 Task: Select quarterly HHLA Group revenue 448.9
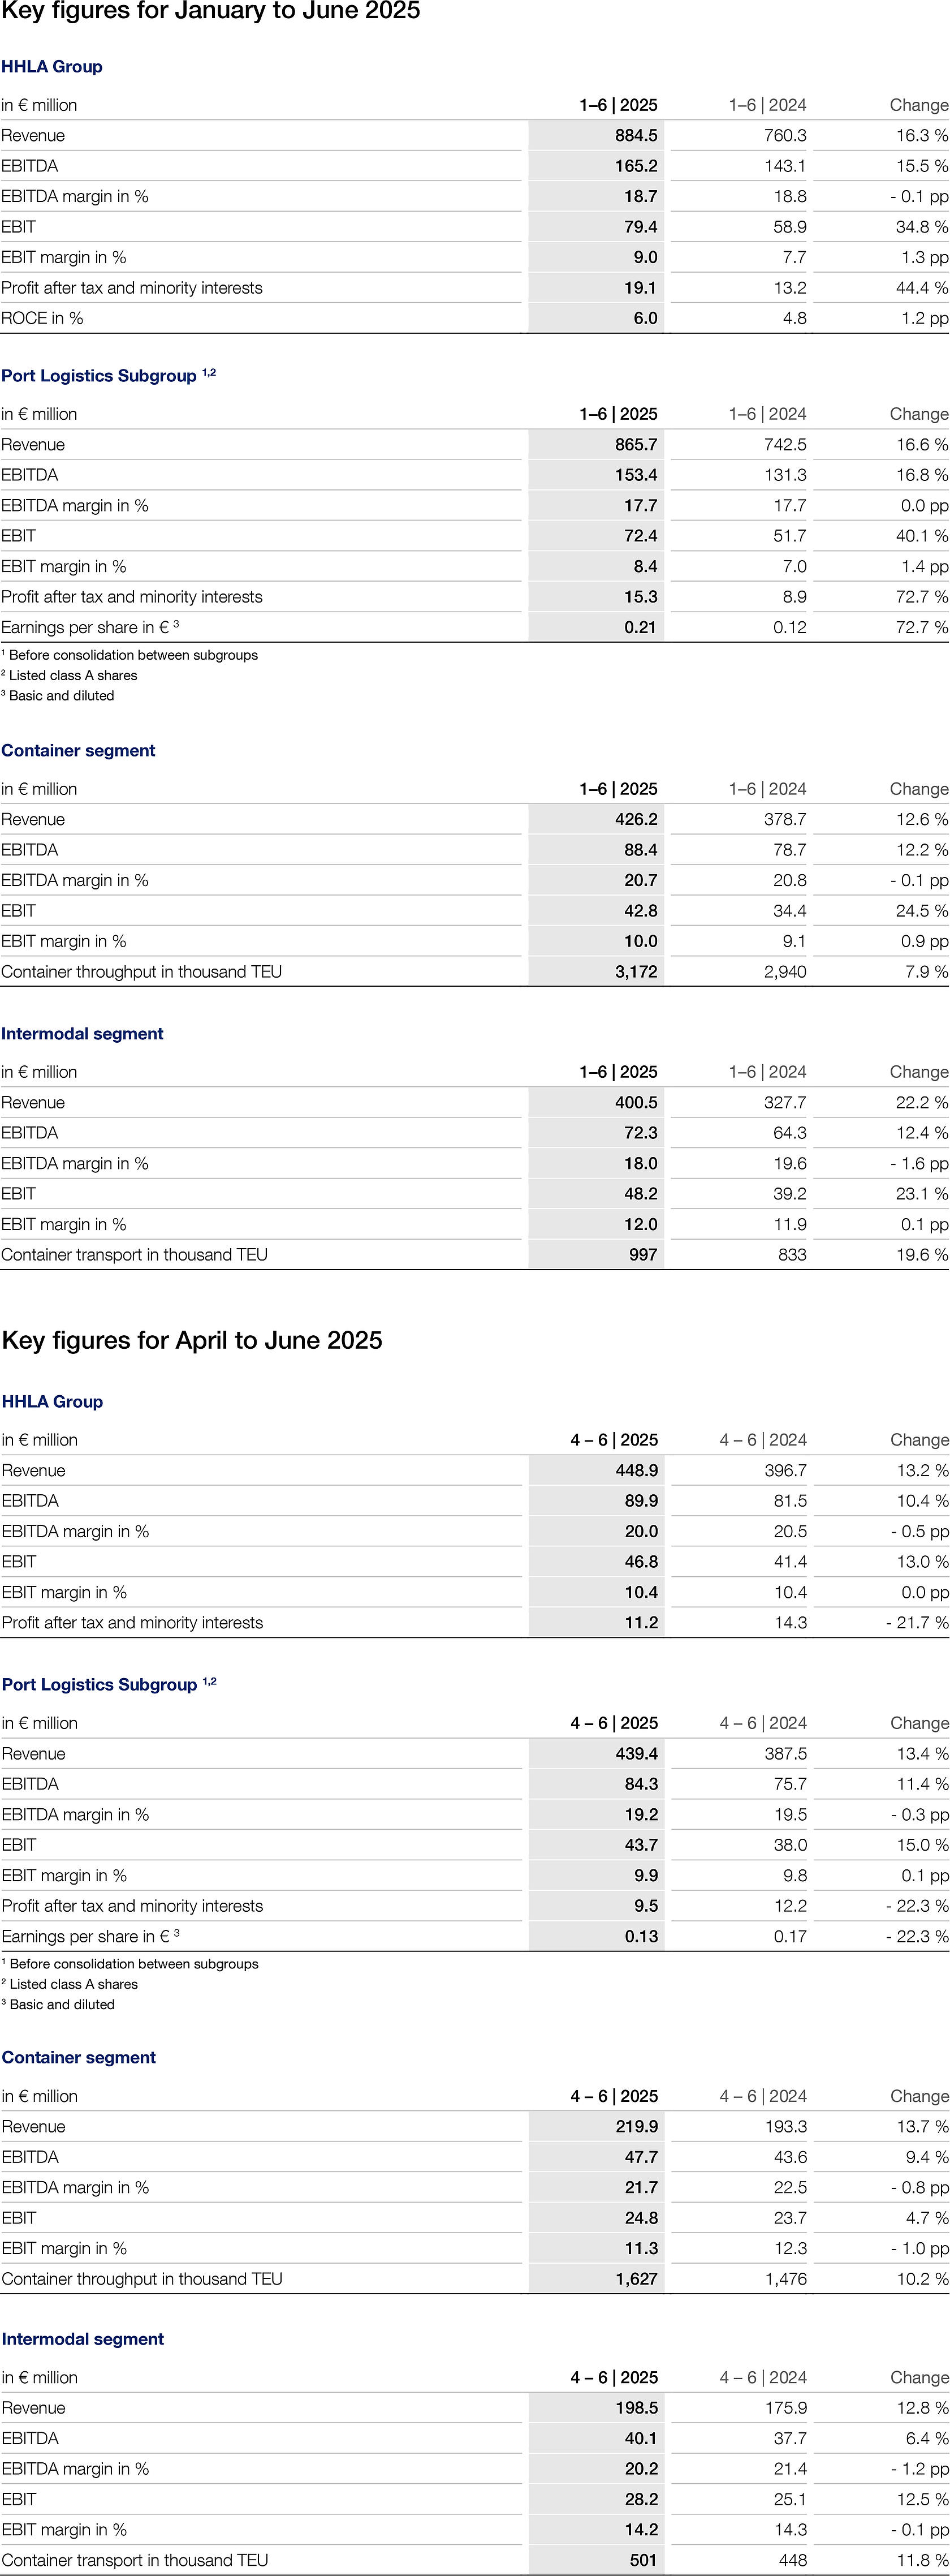point(637,1471)
